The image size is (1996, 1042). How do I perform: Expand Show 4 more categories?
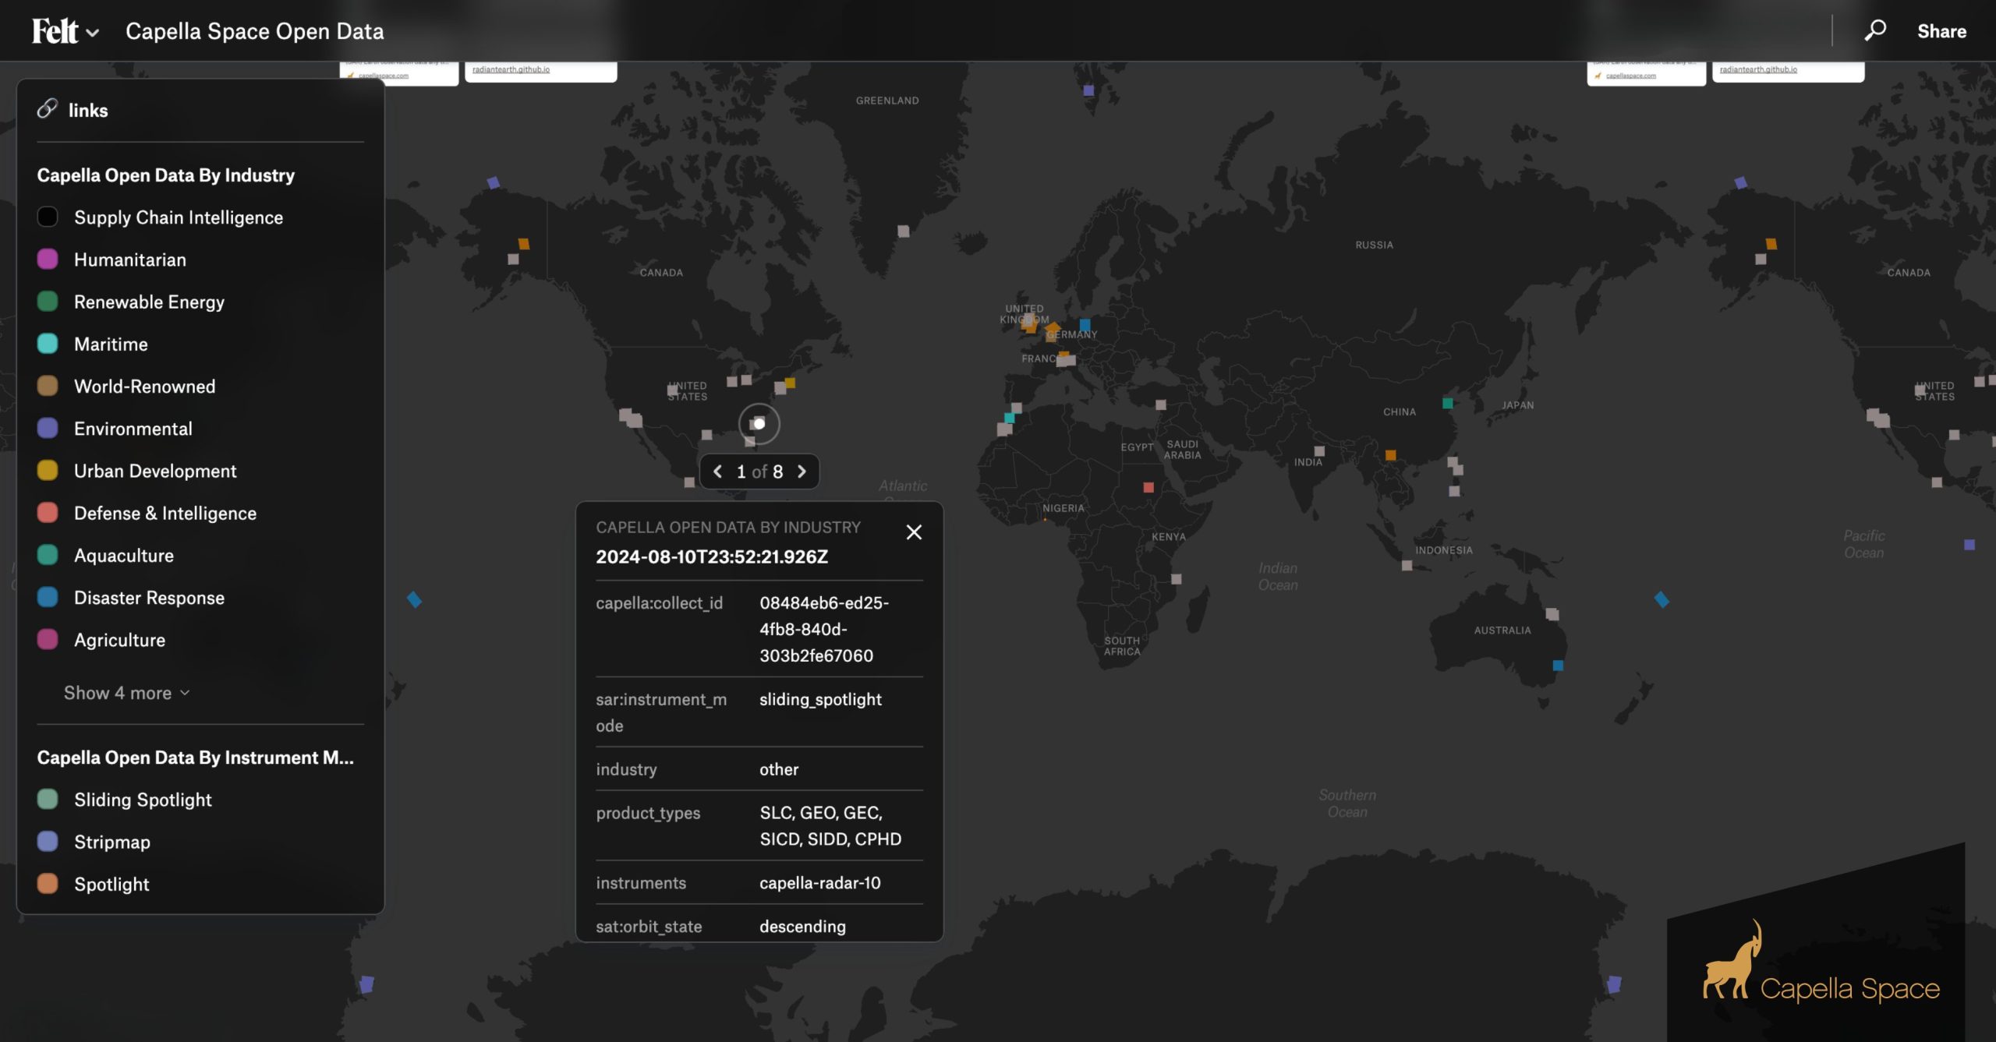(x=126, y=693)
